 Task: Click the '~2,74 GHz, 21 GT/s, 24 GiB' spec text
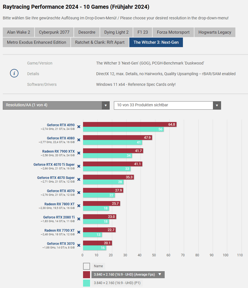pos(58,129)
